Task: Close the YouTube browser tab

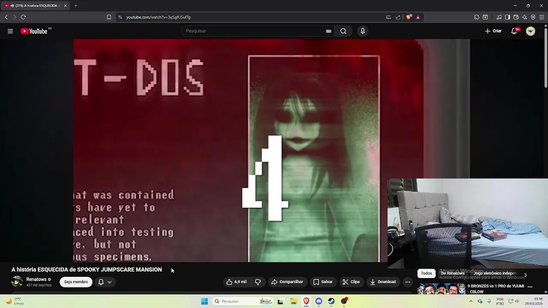Action: pos(65,6)
